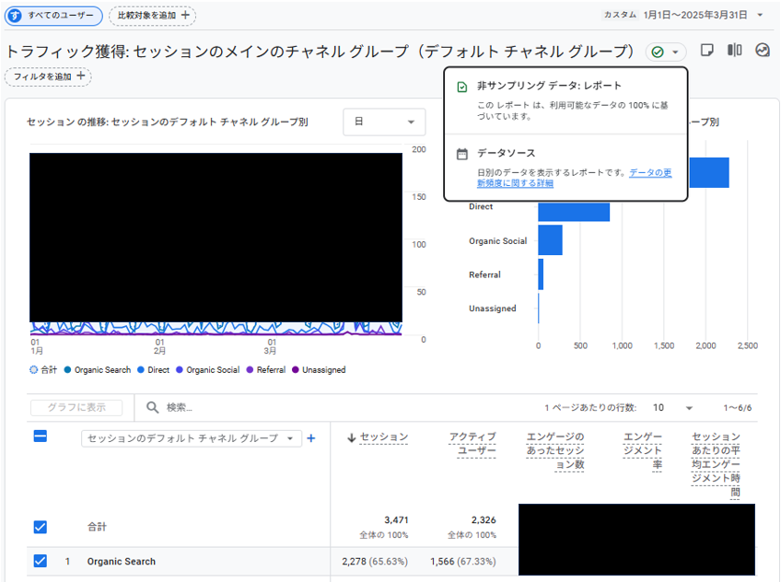Open the insights trend icon

point(763,51)
